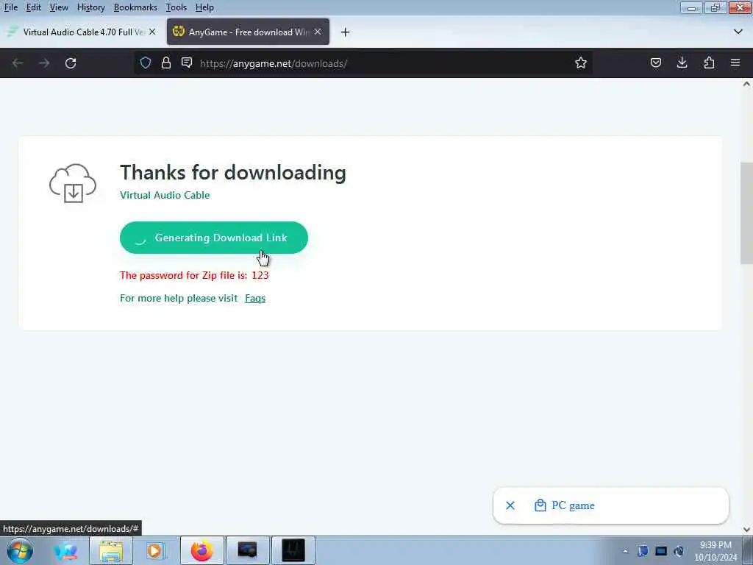Open the Edit menu
Image resolution: width=753 pixels, height=565 pixels.
tap(34, 7)
